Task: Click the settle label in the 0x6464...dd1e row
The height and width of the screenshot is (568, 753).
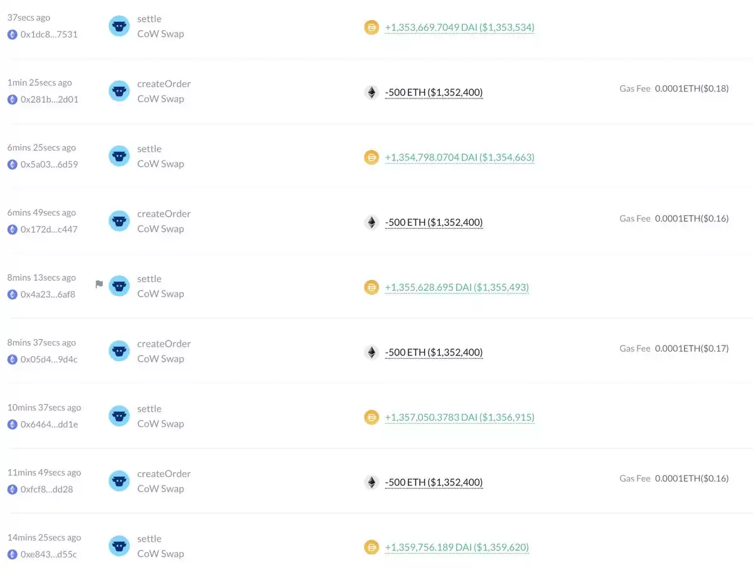Action: (x=149, y=409)
